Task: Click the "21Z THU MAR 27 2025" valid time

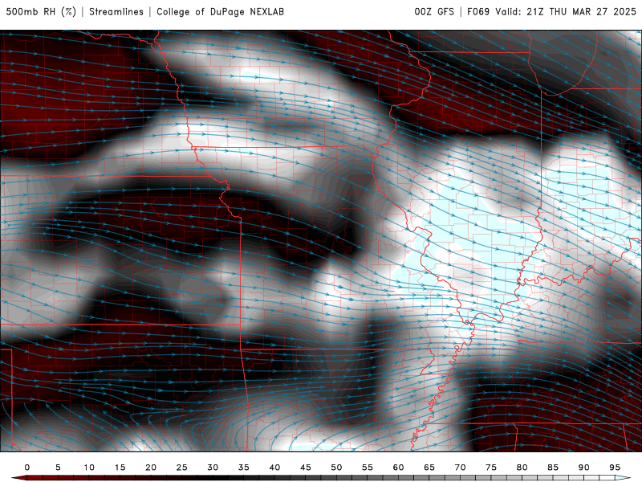Action: click(x=581, y=11)
